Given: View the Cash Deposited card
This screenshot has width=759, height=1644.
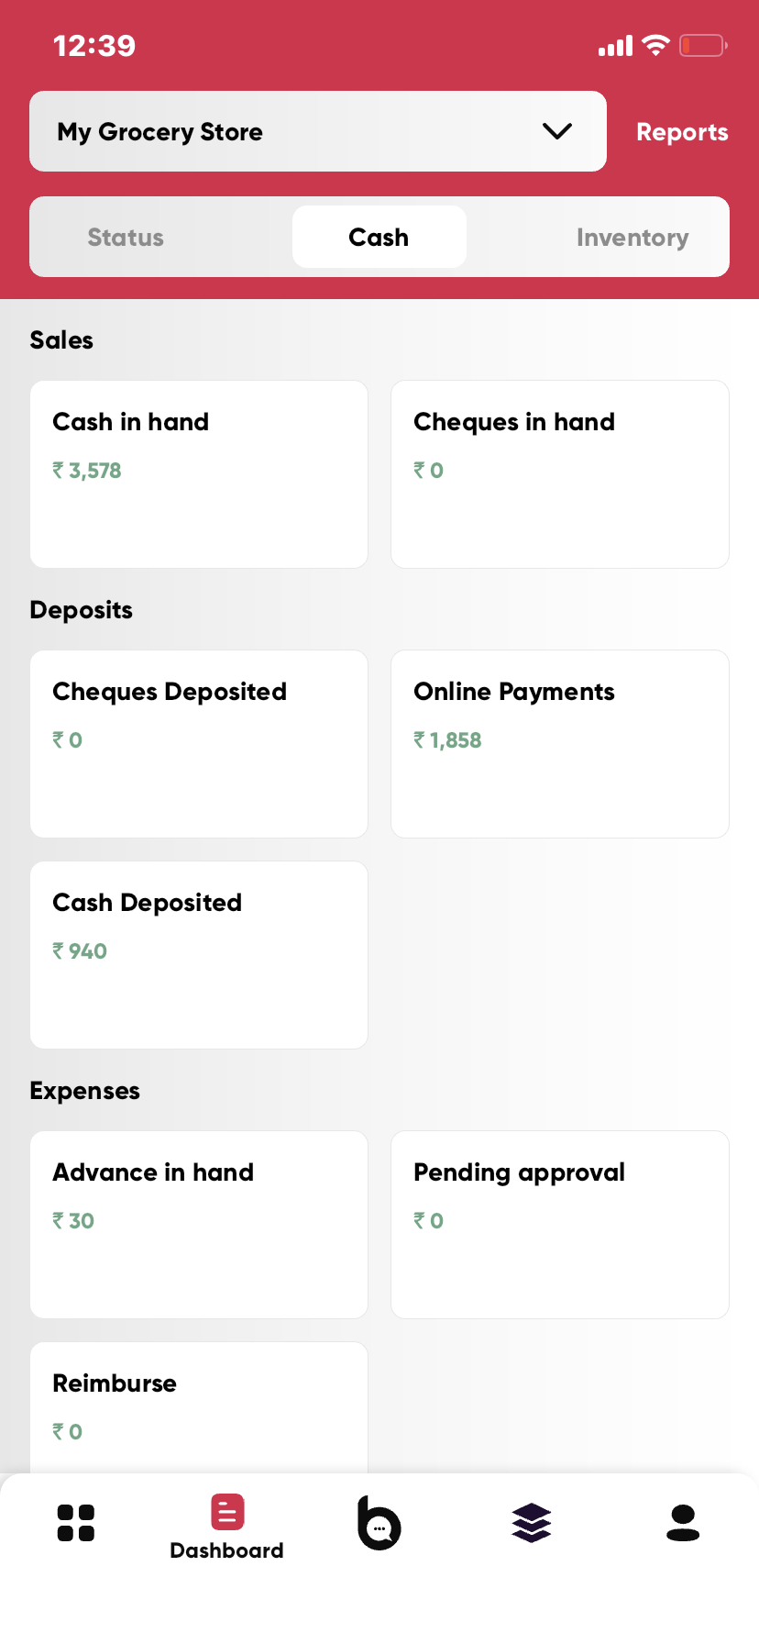Looking at the screenshot, I should 199,955.
